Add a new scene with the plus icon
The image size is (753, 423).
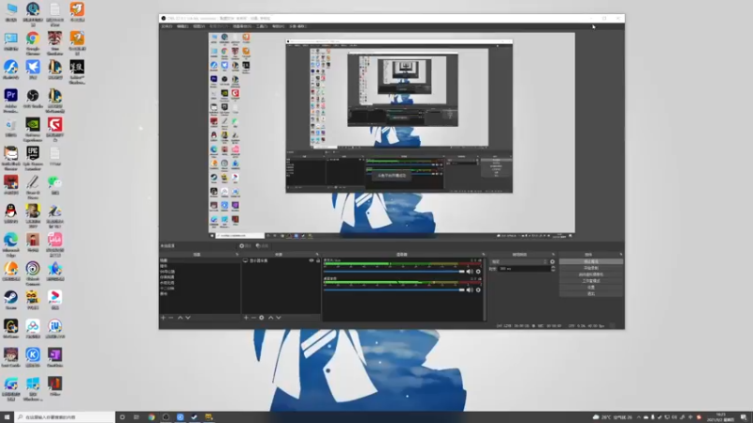tap(163, 318)
